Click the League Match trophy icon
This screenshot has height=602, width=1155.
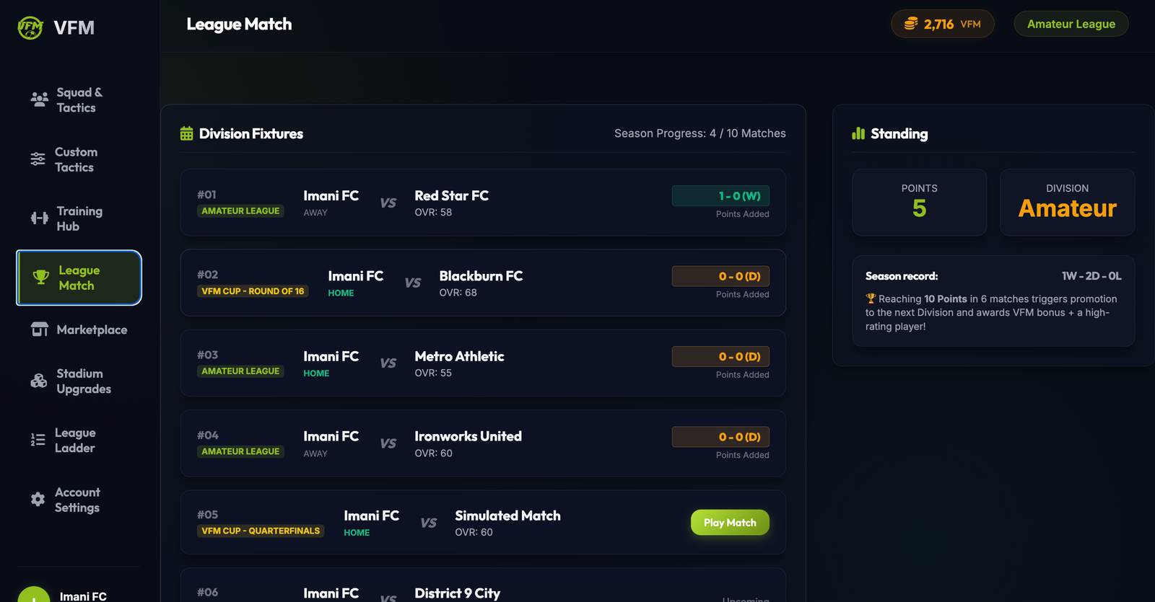point(41,278)
